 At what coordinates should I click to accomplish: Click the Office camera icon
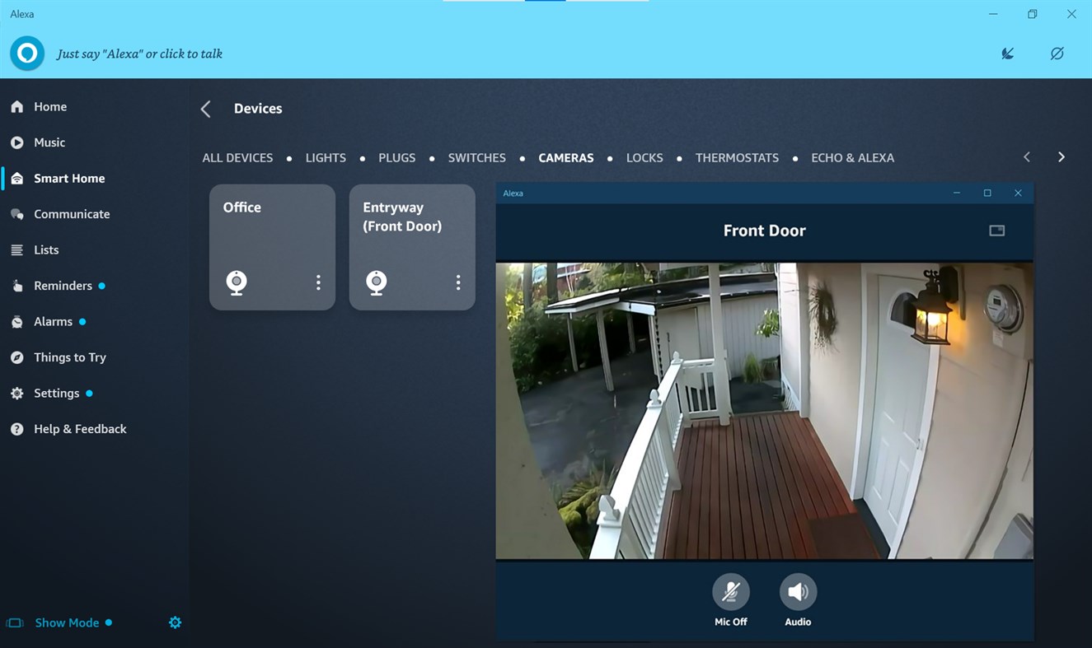(x=237, y=282)
